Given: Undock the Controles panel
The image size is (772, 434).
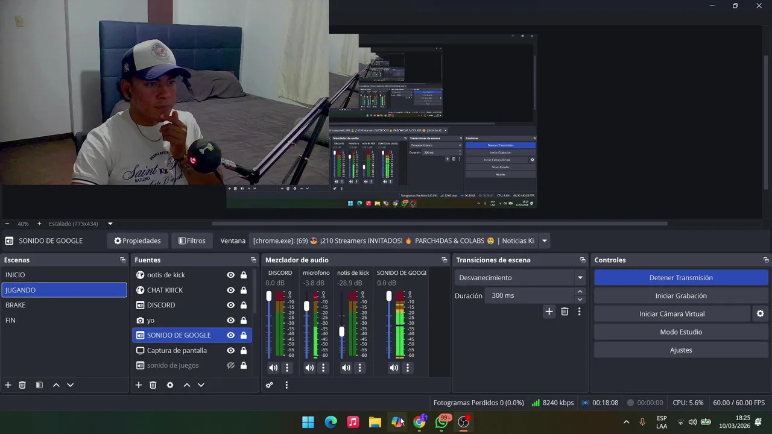Looking at the screenshot, I should (766, 260).
